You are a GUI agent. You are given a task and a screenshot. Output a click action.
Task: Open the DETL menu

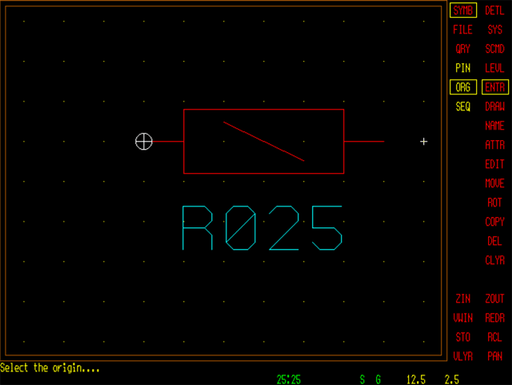(x=494, y=10)
